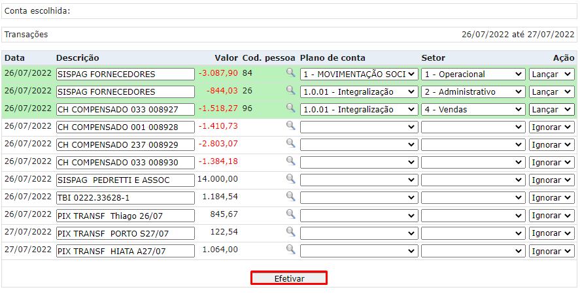Click description field 'PIX TRANSF Thiago 26/07'
Screen dimensions: 580x296
click(x=126, y=216)
